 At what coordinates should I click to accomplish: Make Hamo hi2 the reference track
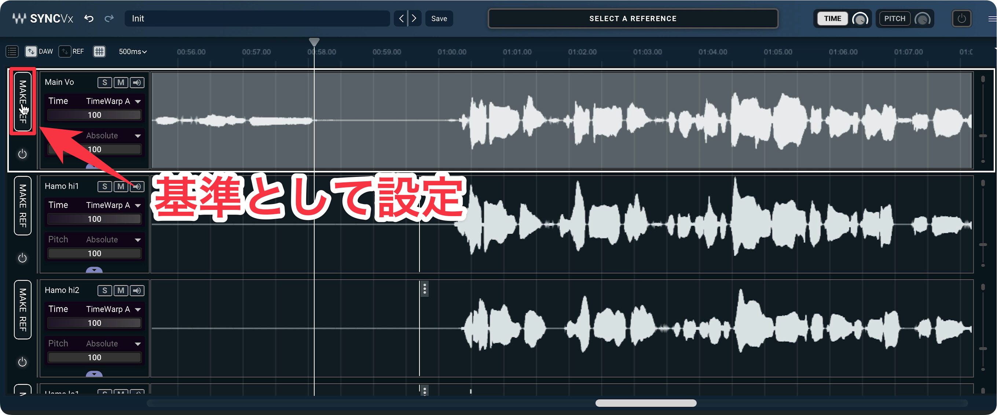coord(23,310)
